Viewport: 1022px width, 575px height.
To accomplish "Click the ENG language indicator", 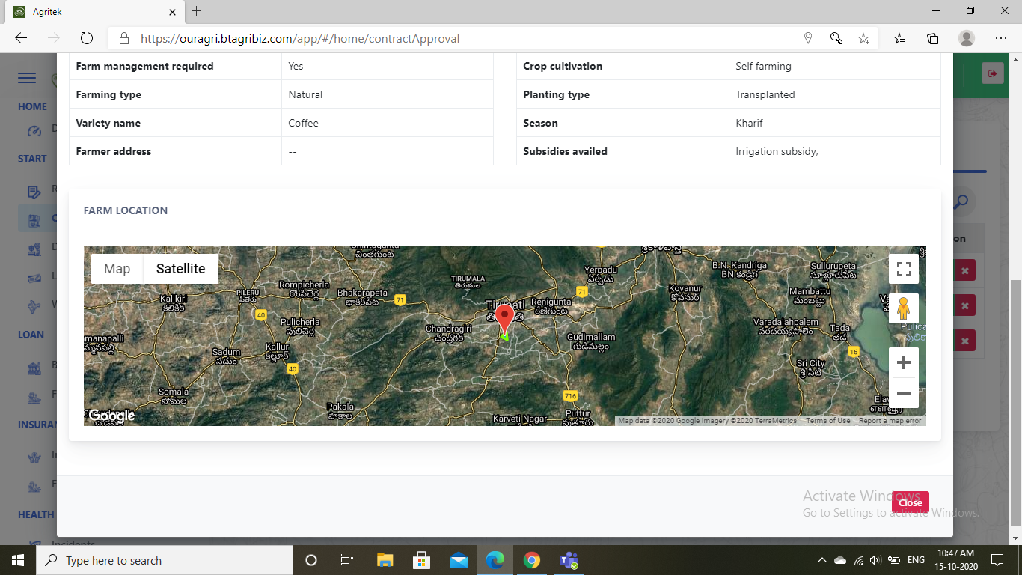I will pyautogui.click(x=916, y=560).
